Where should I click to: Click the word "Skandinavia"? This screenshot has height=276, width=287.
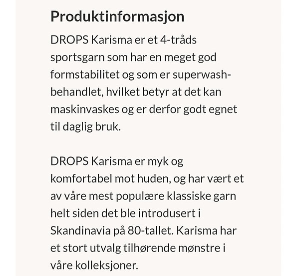[x=80, y=230]
